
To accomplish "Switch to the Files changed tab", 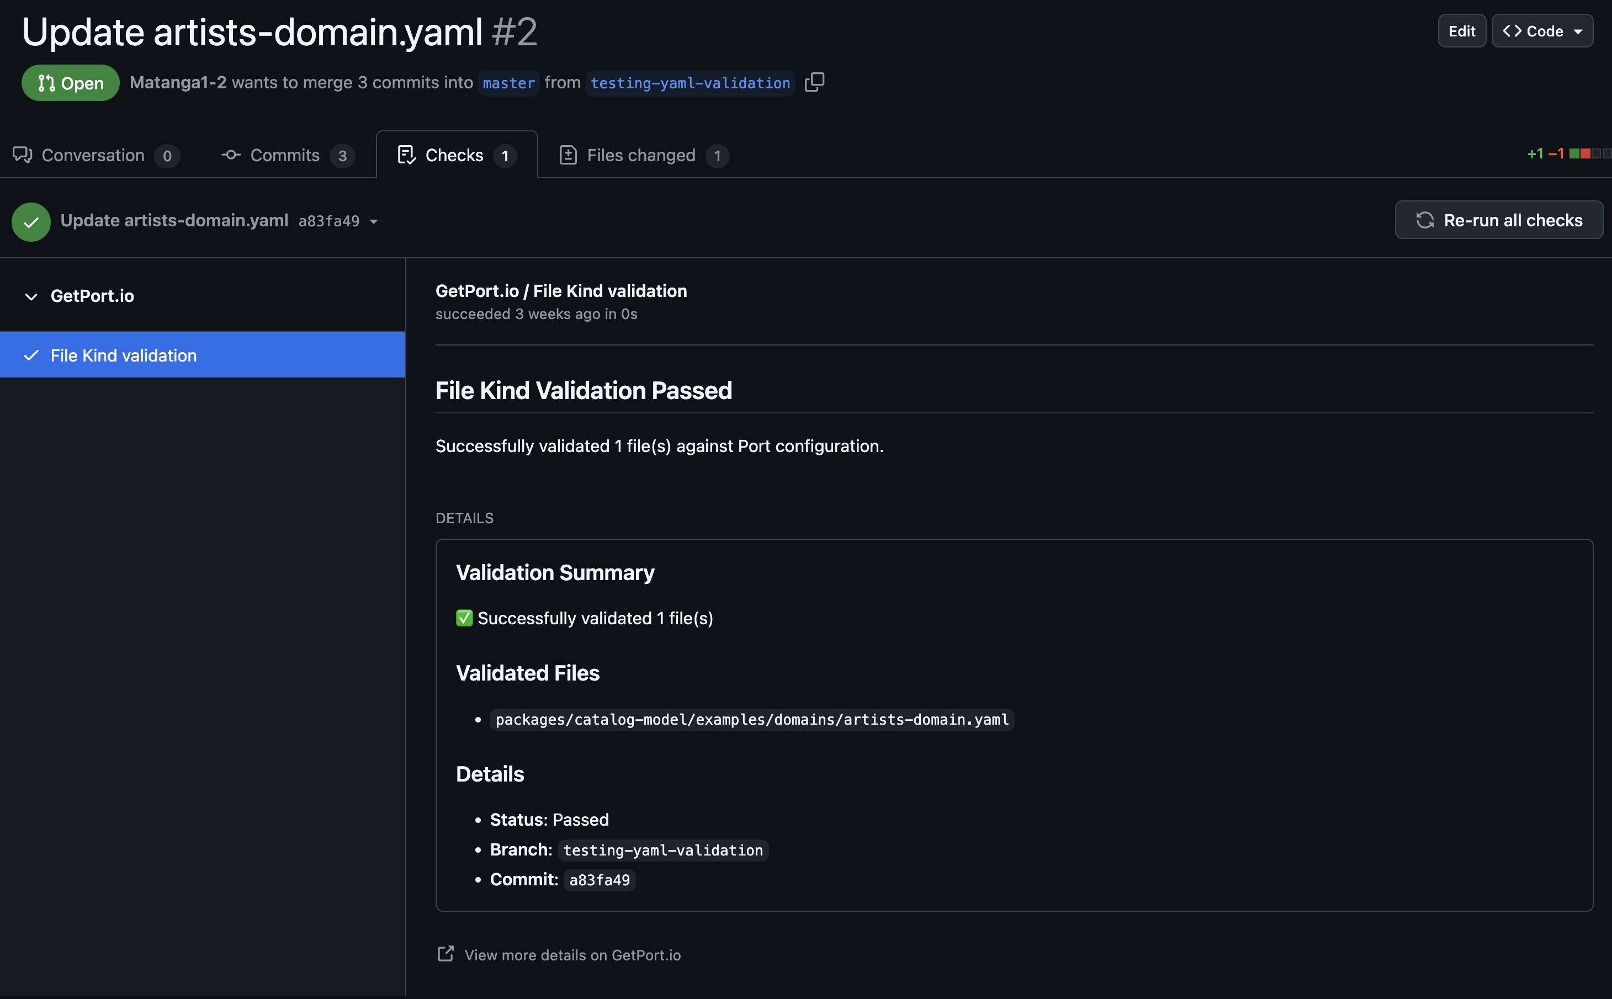I will 642,155.
